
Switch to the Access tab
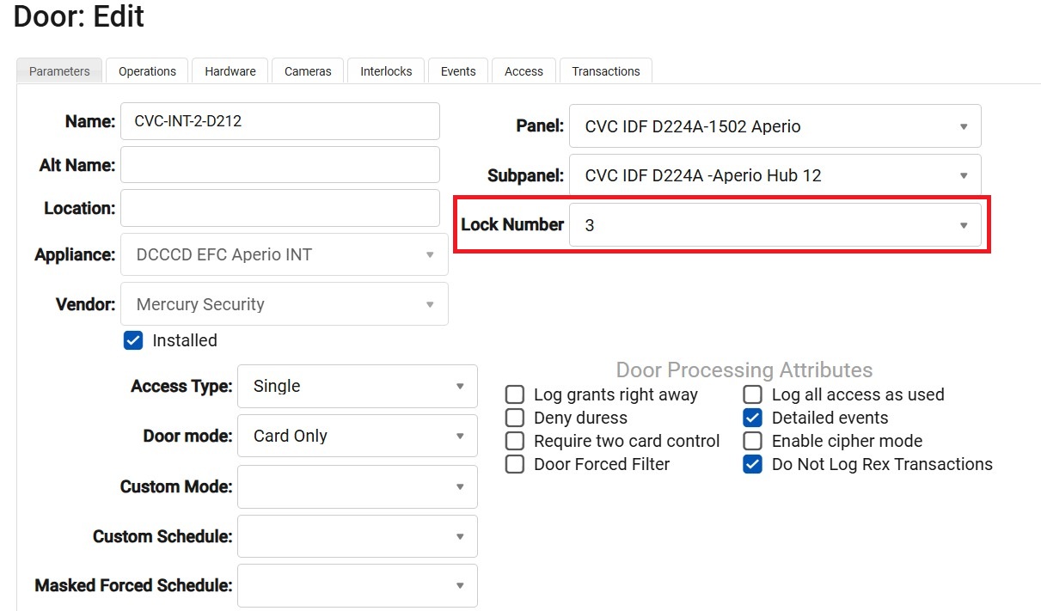523,70
